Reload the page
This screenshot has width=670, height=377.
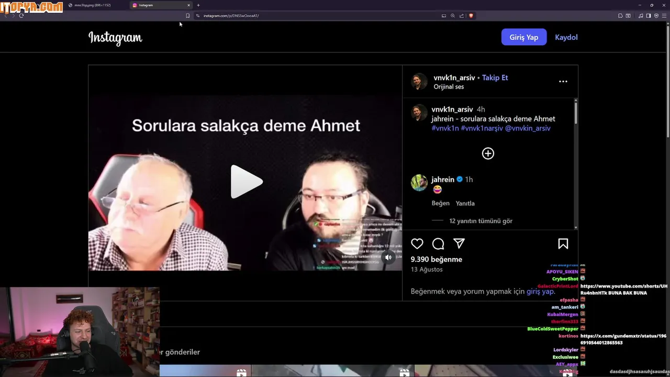click(x=21, y=16)
